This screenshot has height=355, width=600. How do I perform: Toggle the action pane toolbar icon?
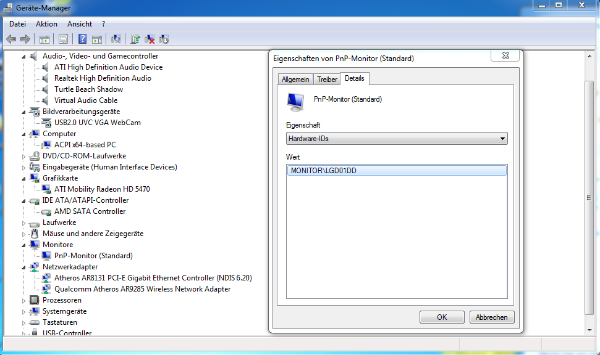point(97,39)
